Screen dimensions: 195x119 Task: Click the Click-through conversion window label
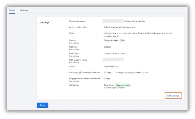pos(84,73)
